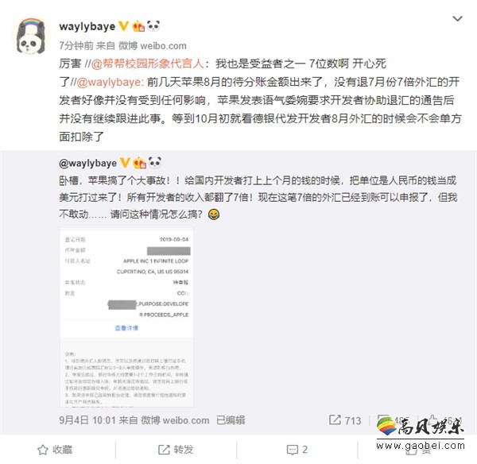Click the panda avatar profile picture
The width and height of the screenshot is (477, 464).
point(30,37)
